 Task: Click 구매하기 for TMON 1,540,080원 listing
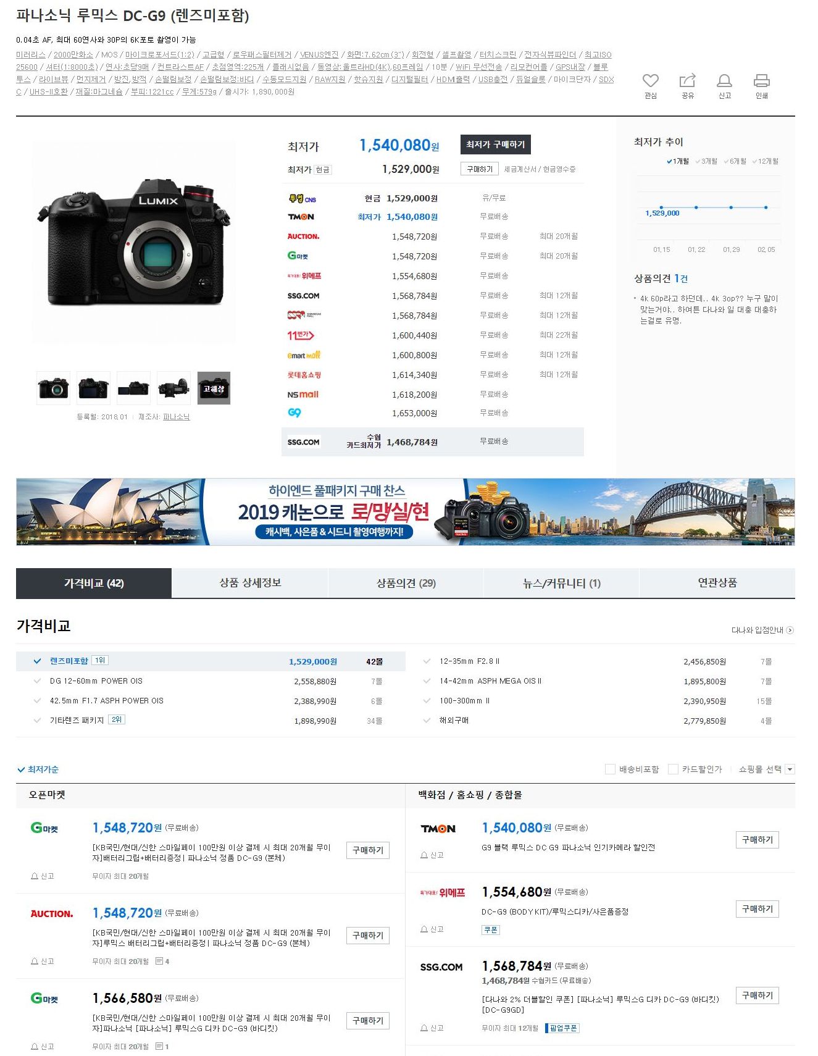(757, 840)
